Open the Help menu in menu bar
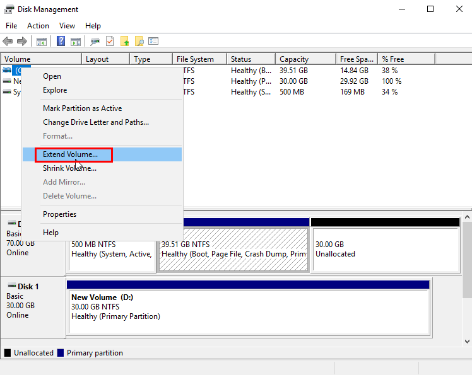This screenshot has height=375, width=472. pyautogui.click(x=93, y=26)
